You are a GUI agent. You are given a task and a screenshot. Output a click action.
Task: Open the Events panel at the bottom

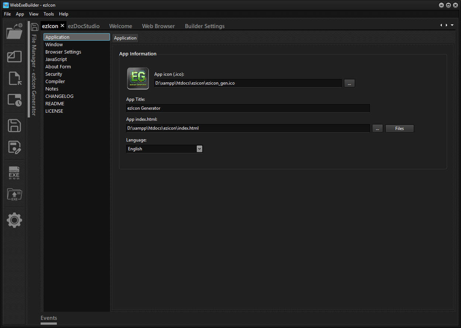(49, 318)
